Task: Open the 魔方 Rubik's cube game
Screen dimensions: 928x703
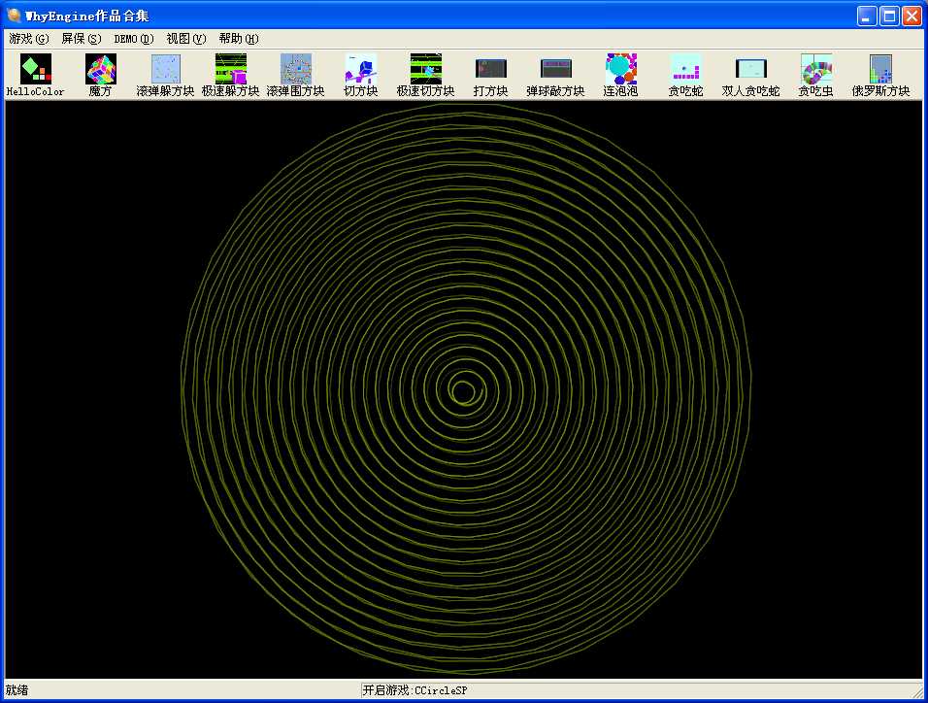Action: point(101,70)
